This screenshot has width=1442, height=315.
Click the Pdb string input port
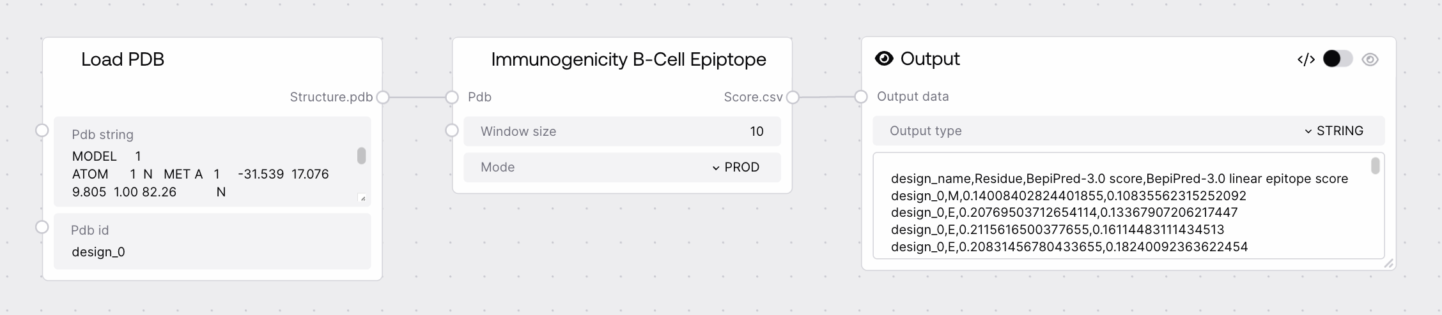42,131
